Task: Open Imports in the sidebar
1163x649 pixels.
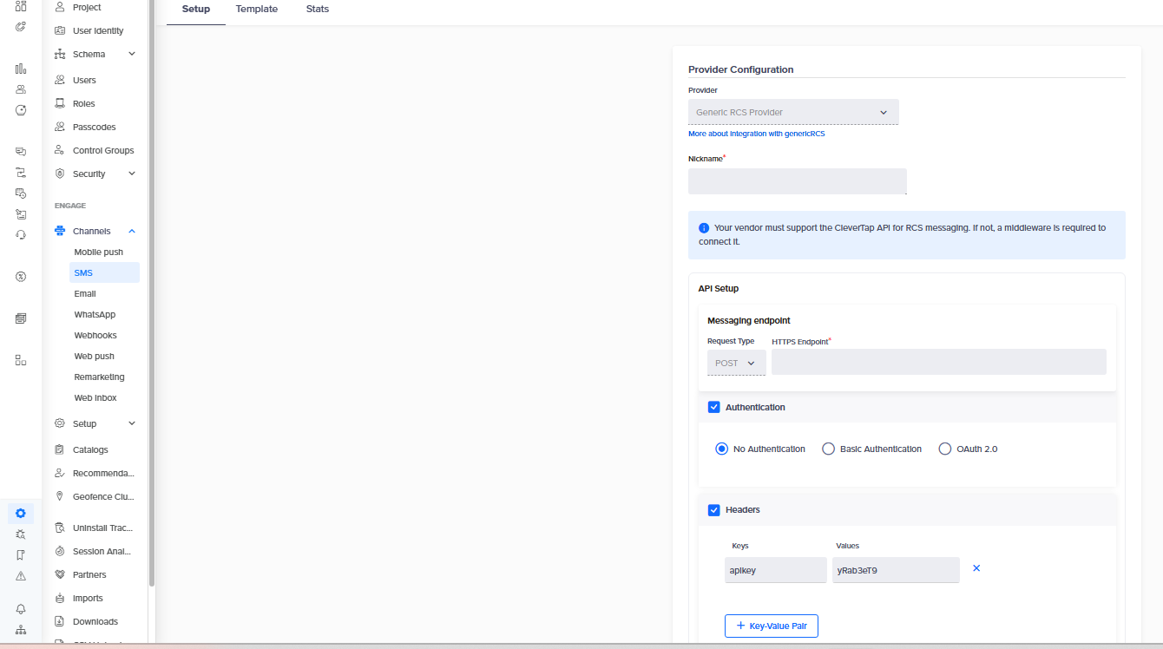Action: point(88,598)
